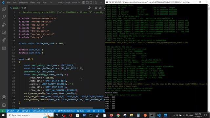The image size is (210, 118).
Task: Switch to VS Code taskbar icon
Action: coord(159,115)
